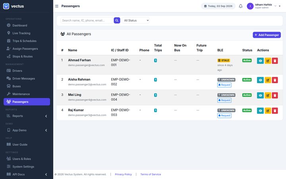Click Raj Kumar's total trips badge

[x=155, y=110]
